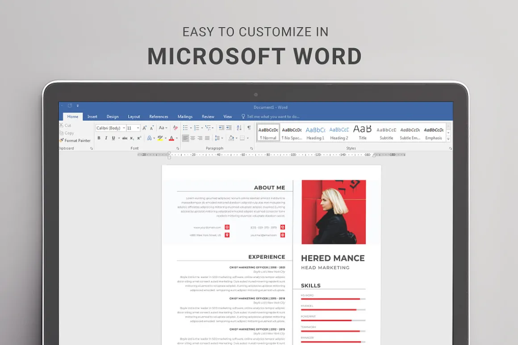Select the Normal style
The image size is (518, 345).
click(x=268, y=133)
